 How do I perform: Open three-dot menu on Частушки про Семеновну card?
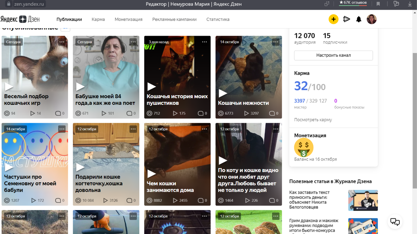pyautogui.click(x=62, y=129)
